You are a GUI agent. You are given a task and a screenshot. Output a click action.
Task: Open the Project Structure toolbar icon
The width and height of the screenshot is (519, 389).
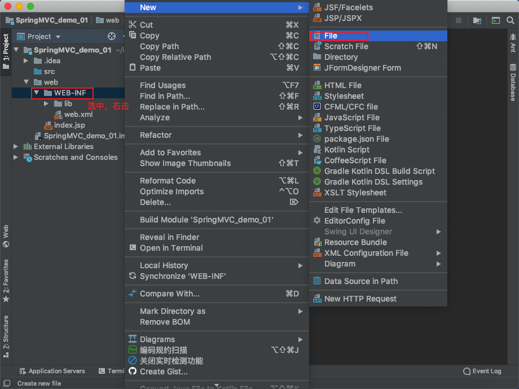coord(477,20)
